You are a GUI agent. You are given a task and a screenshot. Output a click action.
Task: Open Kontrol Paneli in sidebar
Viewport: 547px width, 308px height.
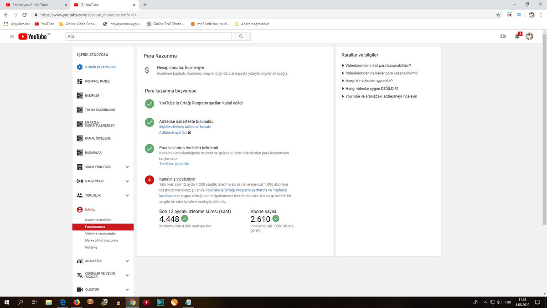(98, 81)
